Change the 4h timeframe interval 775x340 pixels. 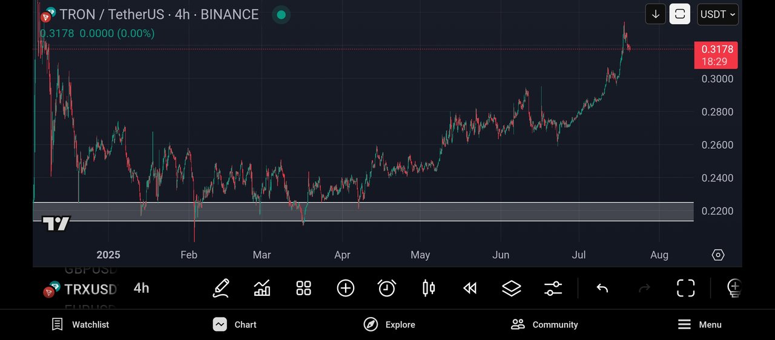pos(141,288)
